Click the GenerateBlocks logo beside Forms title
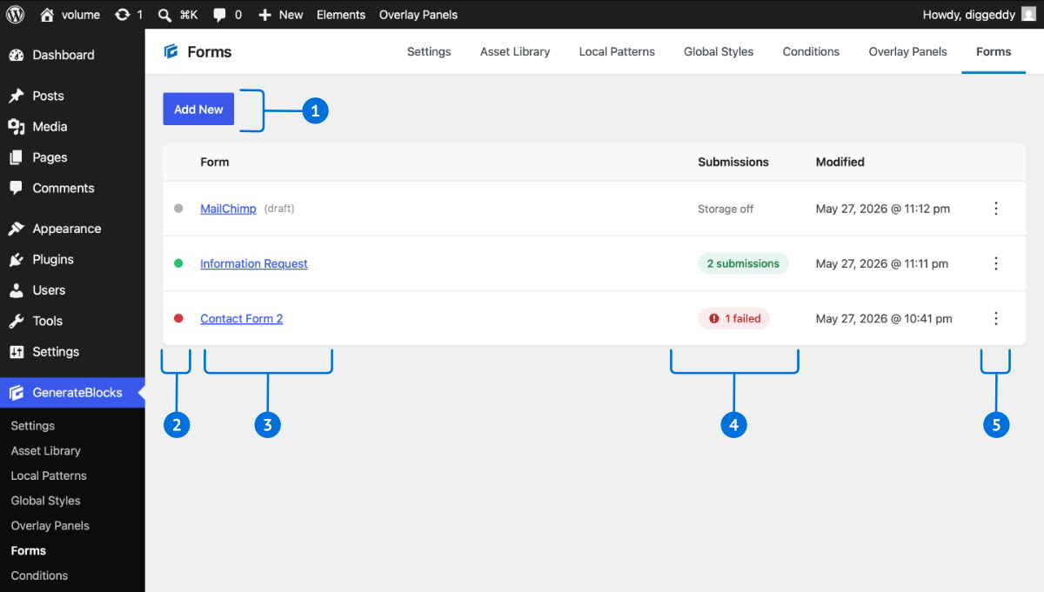This screenshot has height=592, width=1044. (x=171, y=51)
